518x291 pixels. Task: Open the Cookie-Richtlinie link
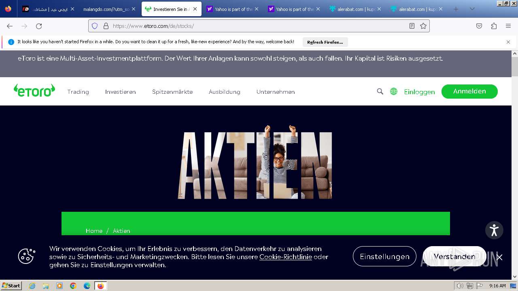tap(286, 257)
